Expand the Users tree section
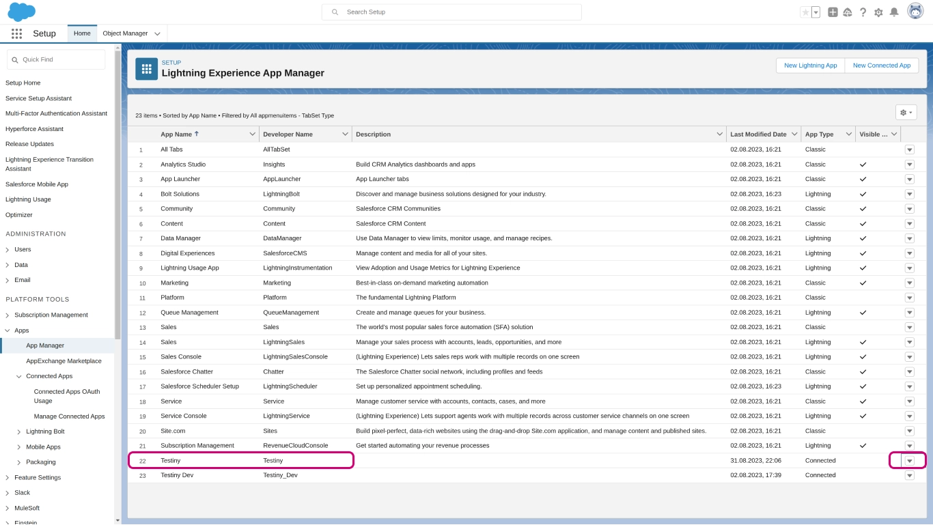This screenshot has width=933, height=525. coord(8,250)
